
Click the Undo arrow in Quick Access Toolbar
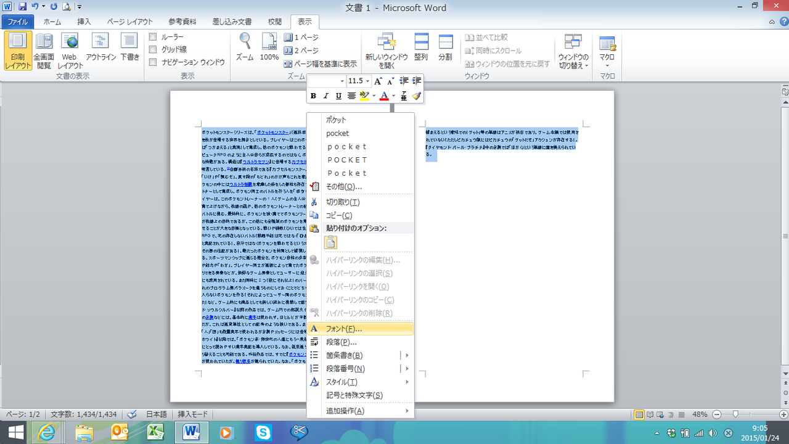click(x=35, y=6)
